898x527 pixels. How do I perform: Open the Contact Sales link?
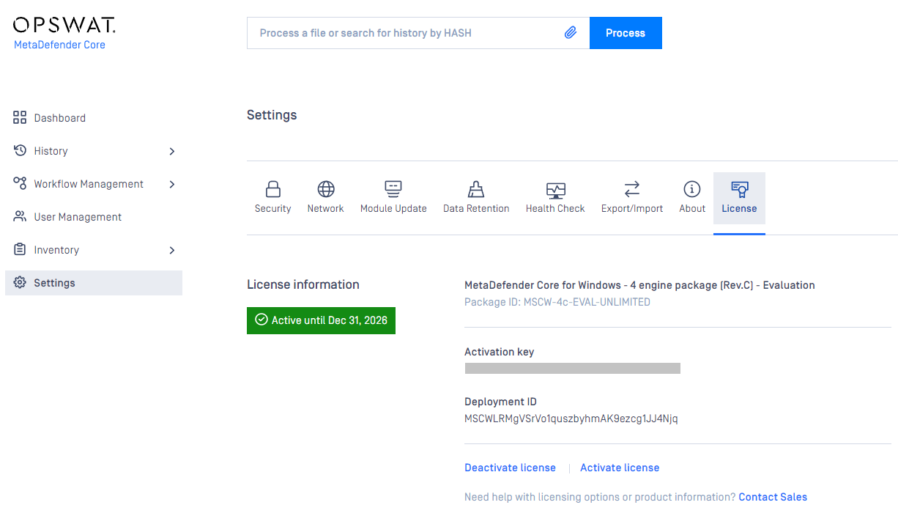(x=773, y=497)
